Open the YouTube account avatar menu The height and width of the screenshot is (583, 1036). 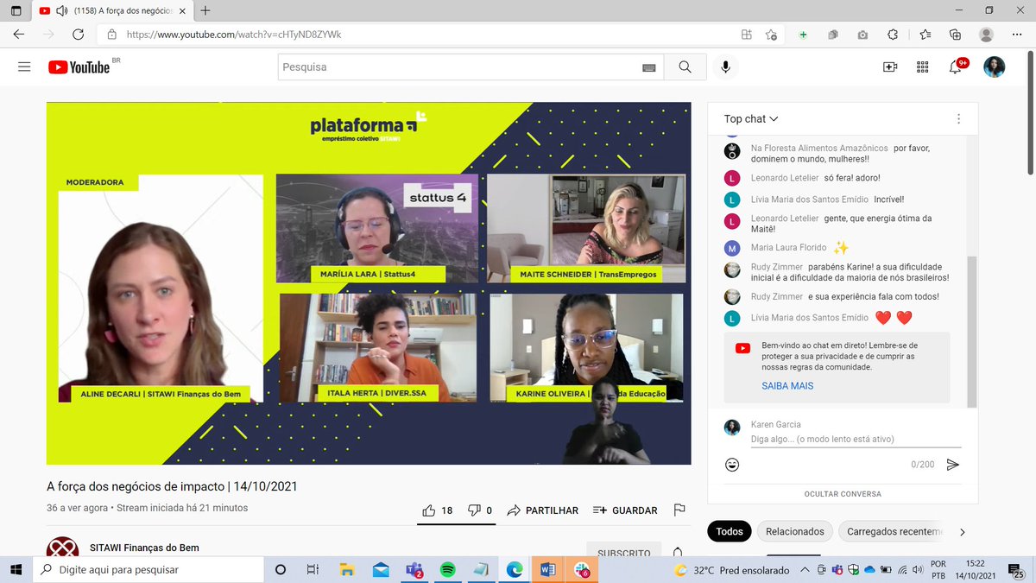click(x=994, y=67)
